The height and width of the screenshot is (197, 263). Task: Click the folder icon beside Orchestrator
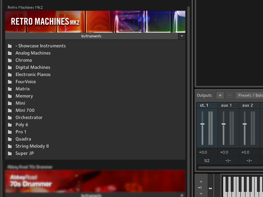[x=10, y=118]
